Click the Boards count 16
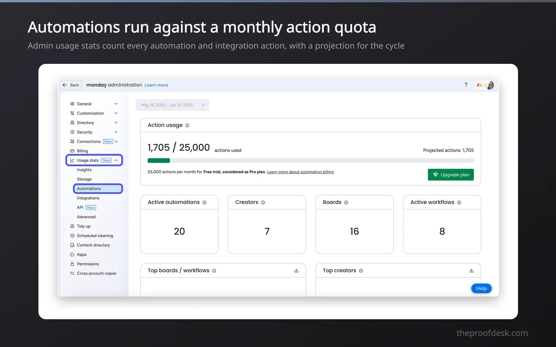This screenshot has width=556, height=347. (x=354, y=231)
